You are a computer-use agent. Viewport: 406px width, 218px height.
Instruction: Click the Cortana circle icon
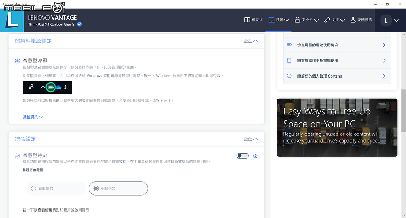pos(289,76)
